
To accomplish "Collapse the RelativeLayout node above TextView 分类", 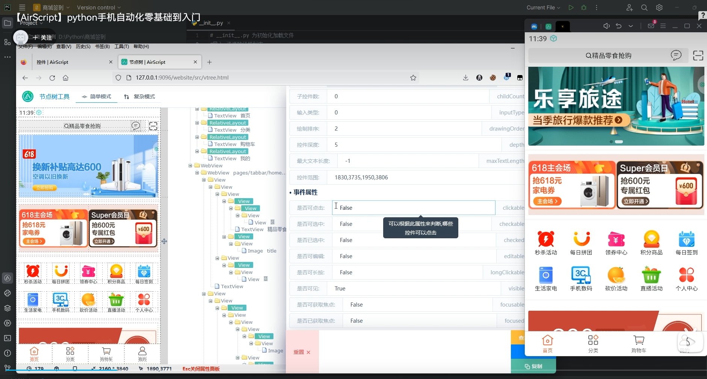I will click(x=197, y=123).
